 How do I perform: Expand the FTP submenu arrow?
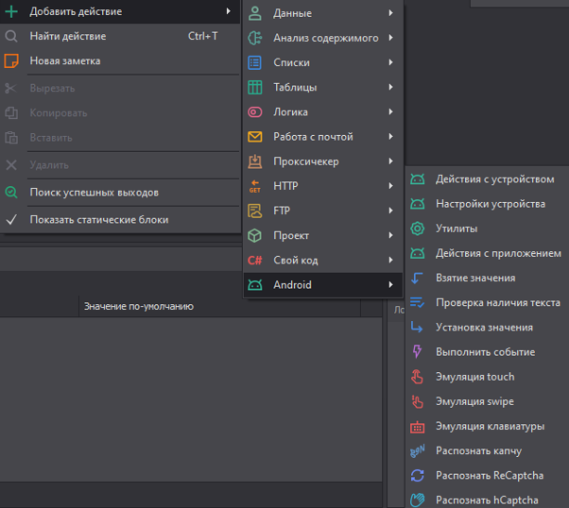390,211
